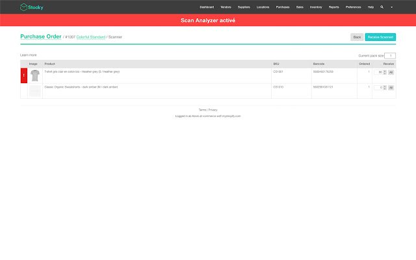
Task: Click the Barcode column header
Action: [318, 64]
